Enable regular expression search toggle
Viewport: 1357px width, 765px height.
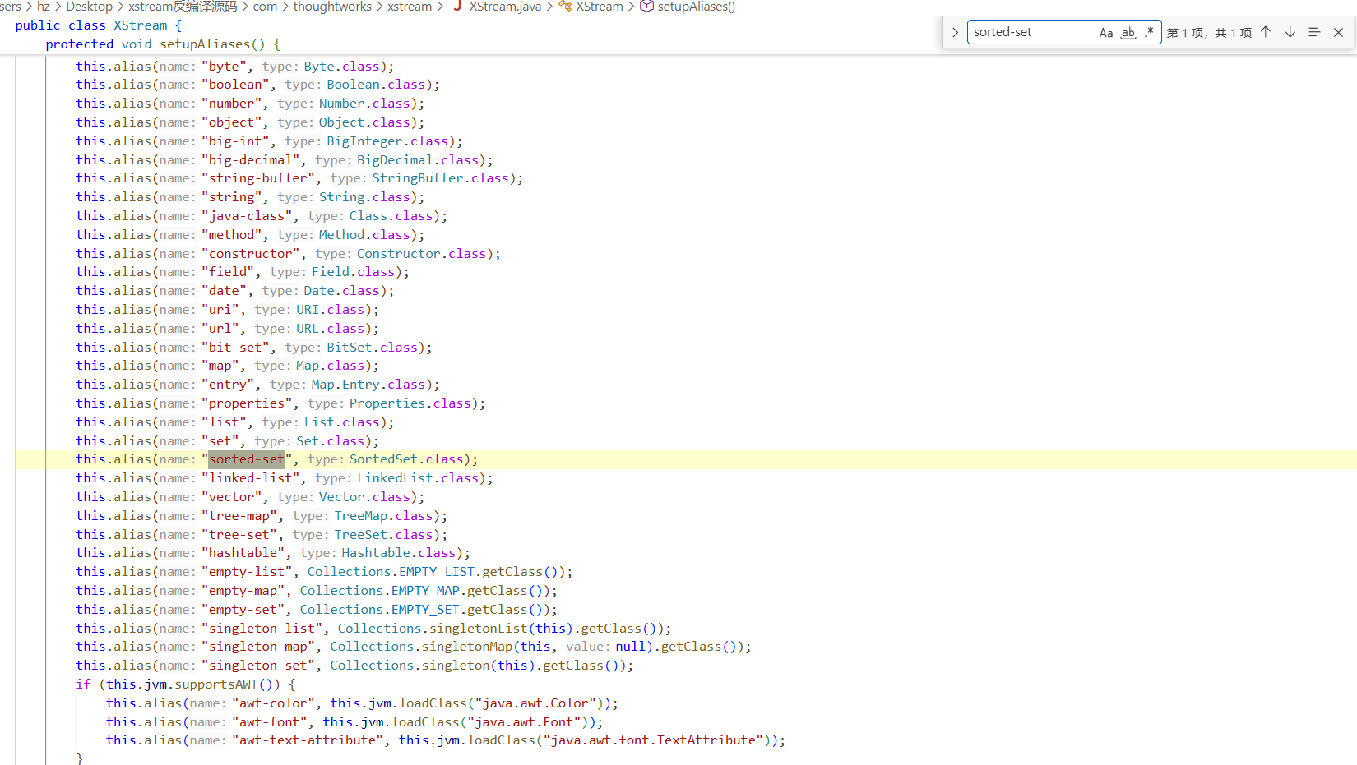tap(1150, 33)
